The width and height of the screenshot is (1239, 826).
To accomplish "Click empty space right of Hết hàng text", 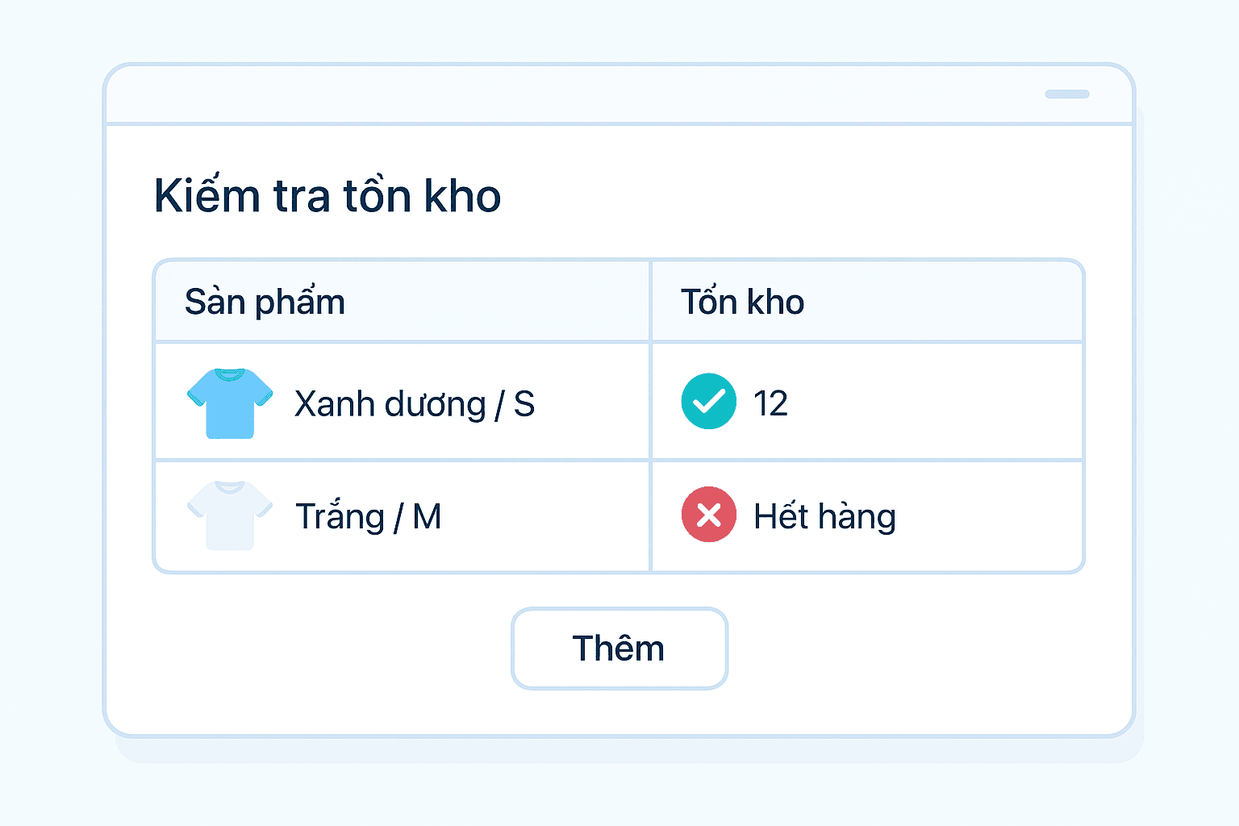I will pyautogui.click(x=992, y=516).
